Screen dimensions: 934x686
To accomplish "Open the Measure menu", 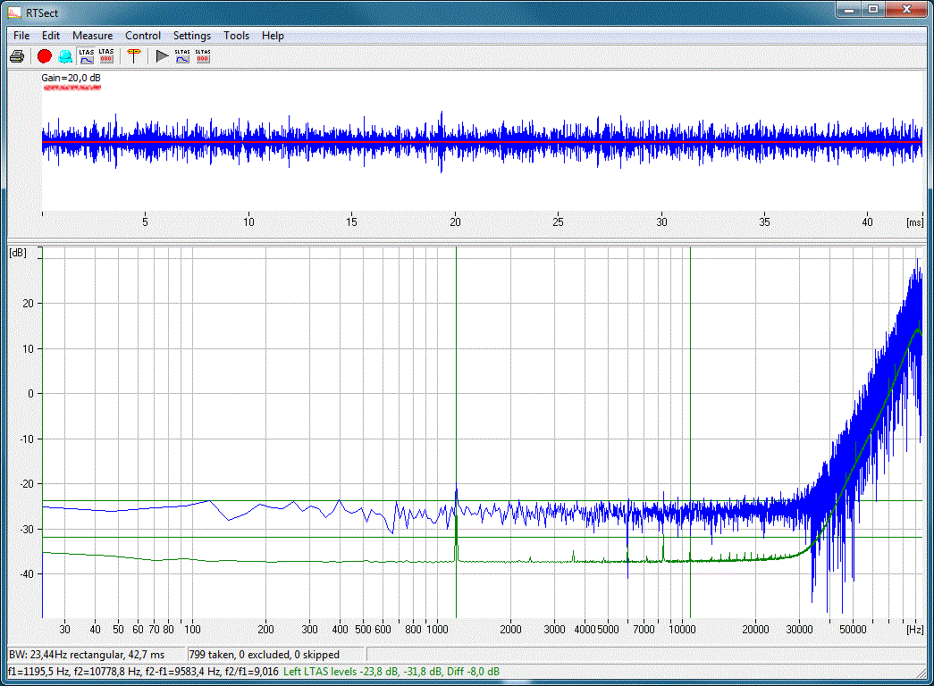I will (x=92, y=36).
